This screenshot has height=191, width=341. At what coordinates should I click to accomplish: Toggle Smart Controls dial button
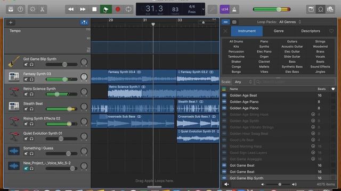33,10
